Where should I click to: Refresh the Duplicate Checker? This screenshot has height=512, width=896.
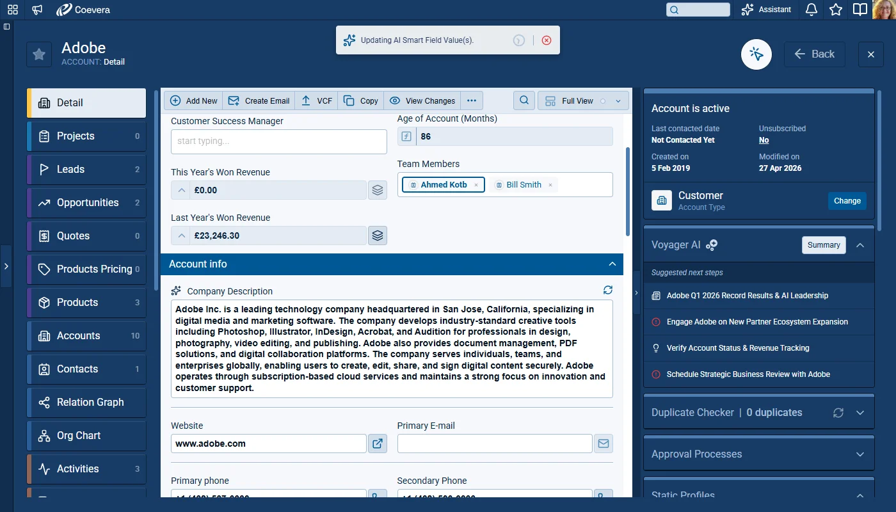coord(838,413)
